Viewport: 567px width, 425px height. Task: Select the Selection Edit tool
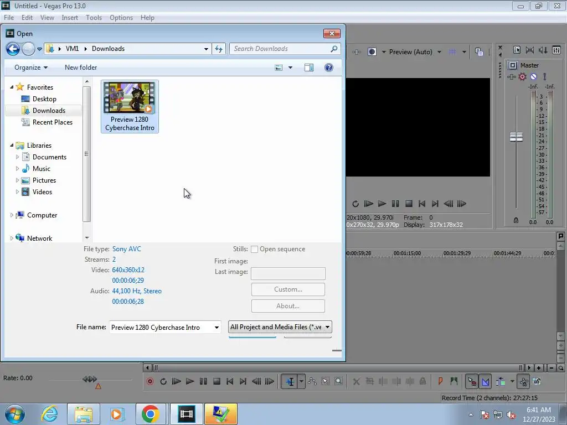(x=326, y=381)
